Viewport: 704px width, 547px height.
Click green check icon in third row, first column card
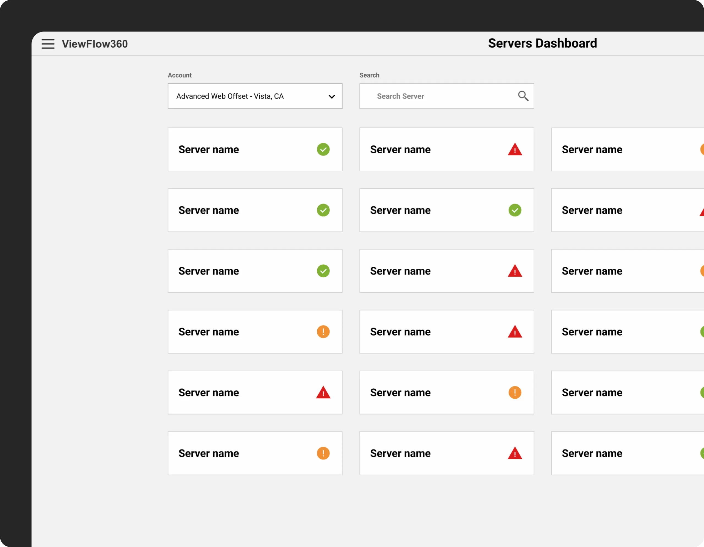323,271
